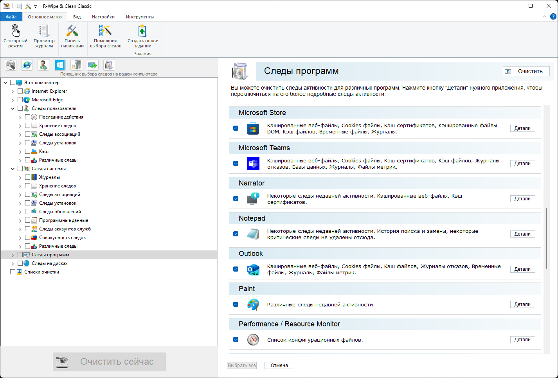The width and height of the screenshot is (558, 378).
Task: Expand the Журналы node
Action: point(20,177)
